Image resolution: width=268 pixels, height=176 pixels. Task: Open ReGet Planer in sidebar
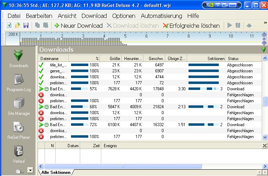click(19, 130)
